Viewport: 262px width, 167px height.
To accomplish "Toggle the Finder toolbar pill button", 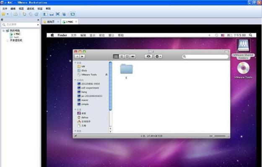I will click(226, 51).
